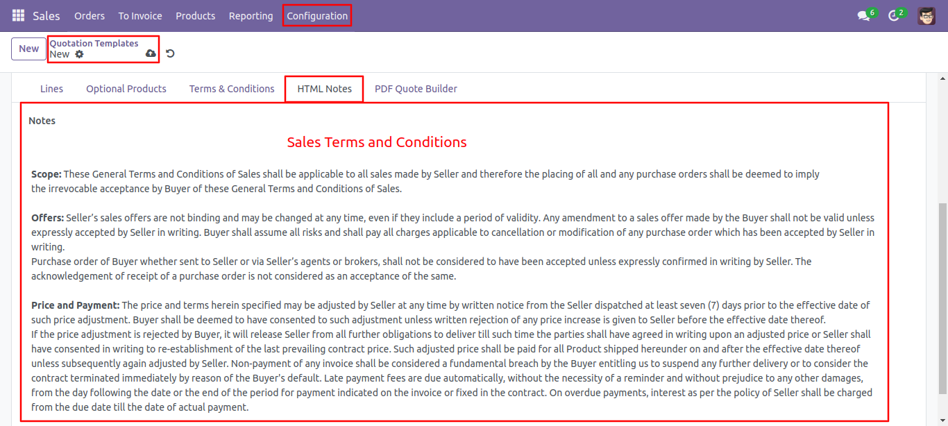Save the record with the cloud icon
This screenshot has width=948, height=426.
tap(151, 53)
